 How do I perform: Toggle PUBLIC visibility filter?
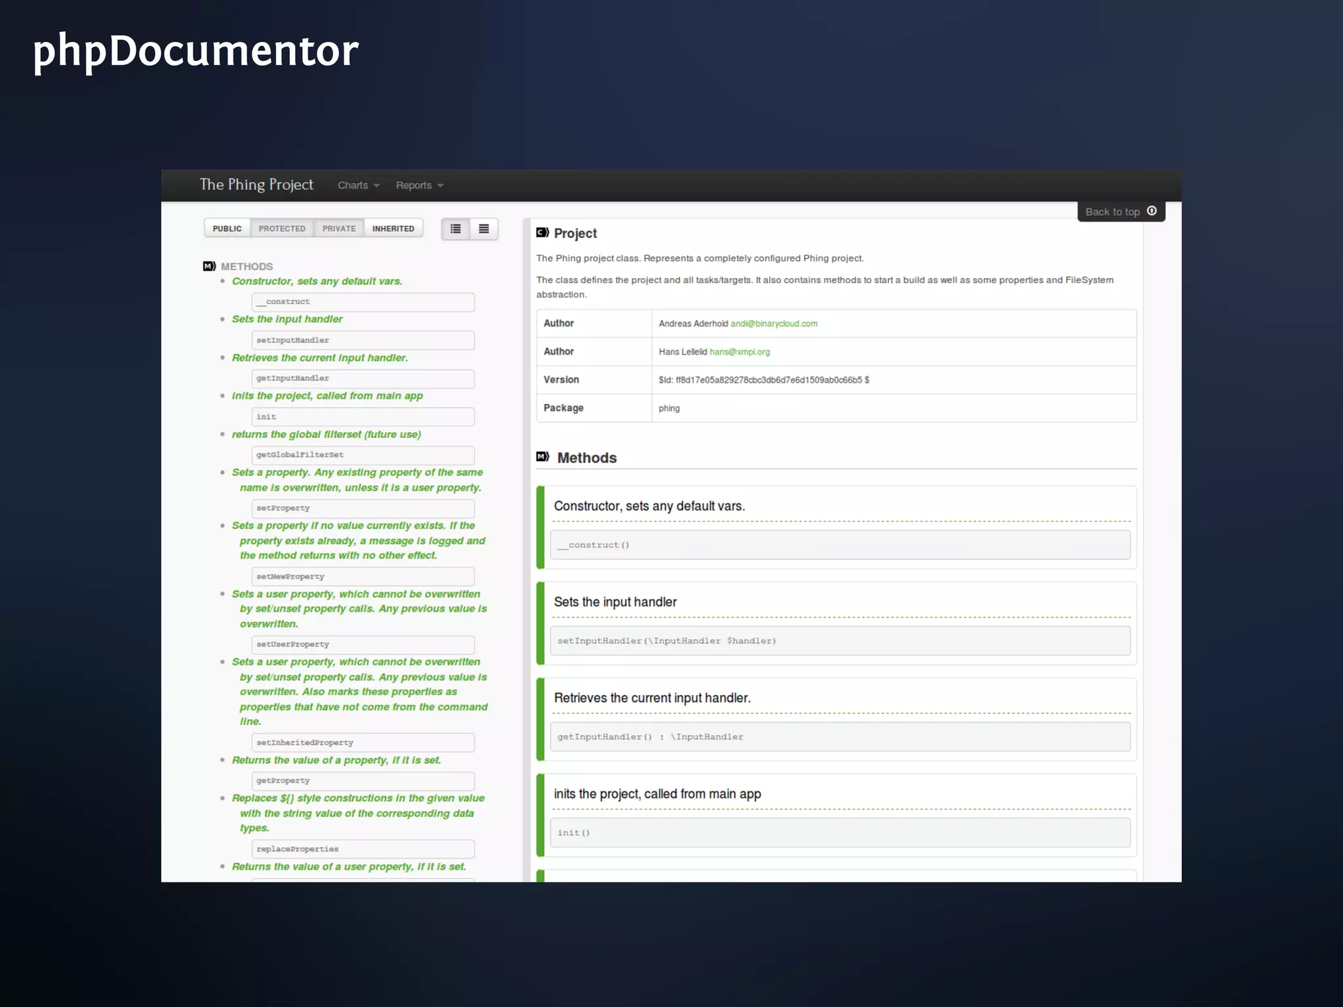pyautogui.click(x=227, y=228)
